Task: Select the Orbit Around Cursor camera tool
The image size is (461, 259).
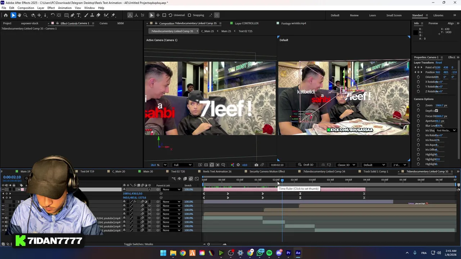Action: [33, 15]
